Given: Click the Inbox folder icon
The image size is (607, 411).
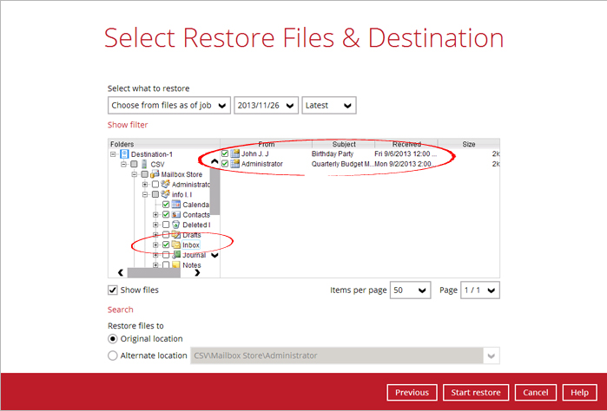Looking at the screenshot, I should (176, 245).
